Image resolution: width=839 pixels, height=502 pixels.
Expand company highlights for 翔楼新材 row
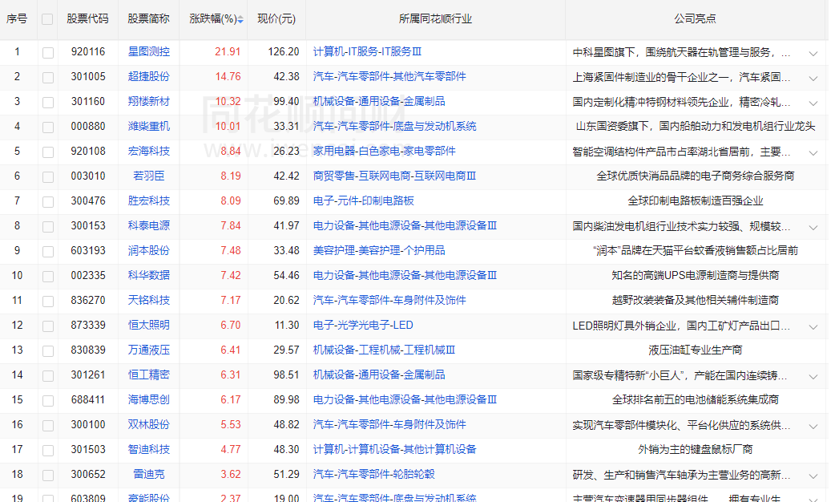point(813,103)
